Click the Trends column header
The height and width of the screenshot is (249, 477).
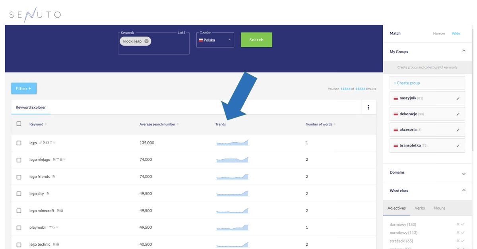221,124
